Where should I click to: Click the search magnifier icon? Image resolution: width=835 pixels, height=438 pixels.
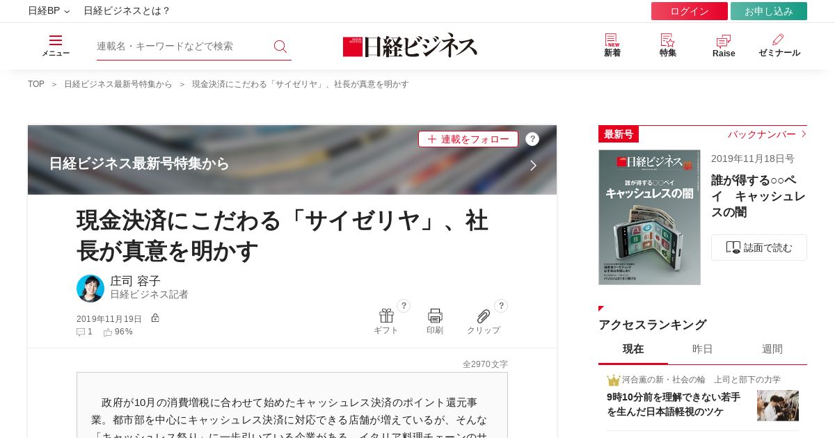(x=280, y=47)
